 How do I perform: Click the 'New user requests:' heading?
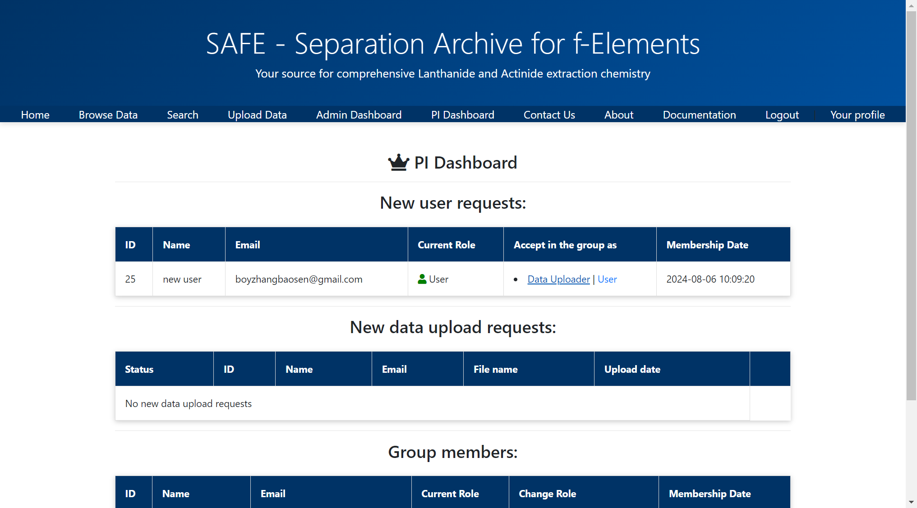[453, 203]
